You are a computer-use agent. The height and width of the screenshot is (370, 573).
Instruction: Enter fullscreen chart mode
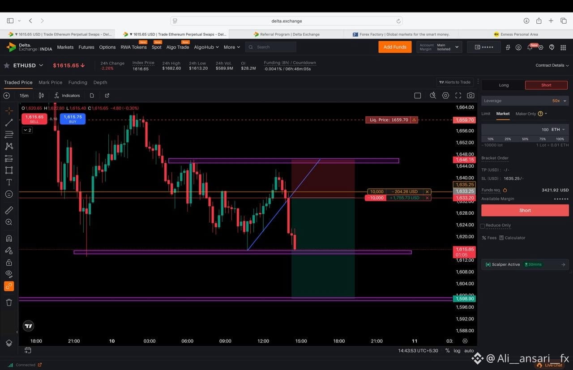coord(458,95)
